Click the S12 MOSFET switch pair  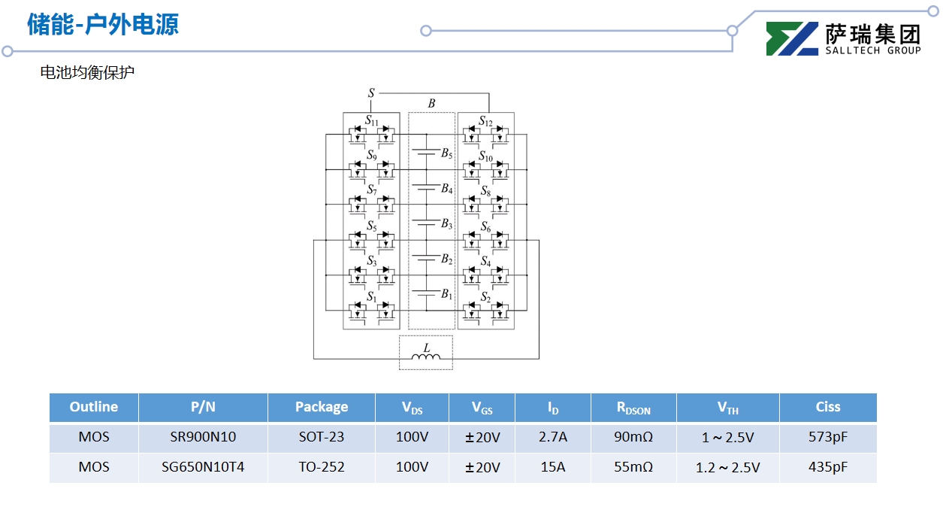485,135
